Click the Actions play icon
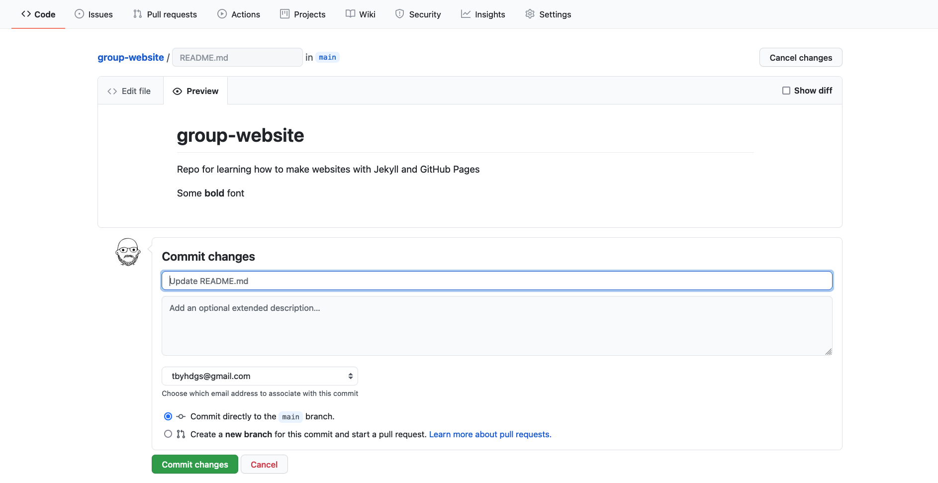 click(x=222, y=14)
